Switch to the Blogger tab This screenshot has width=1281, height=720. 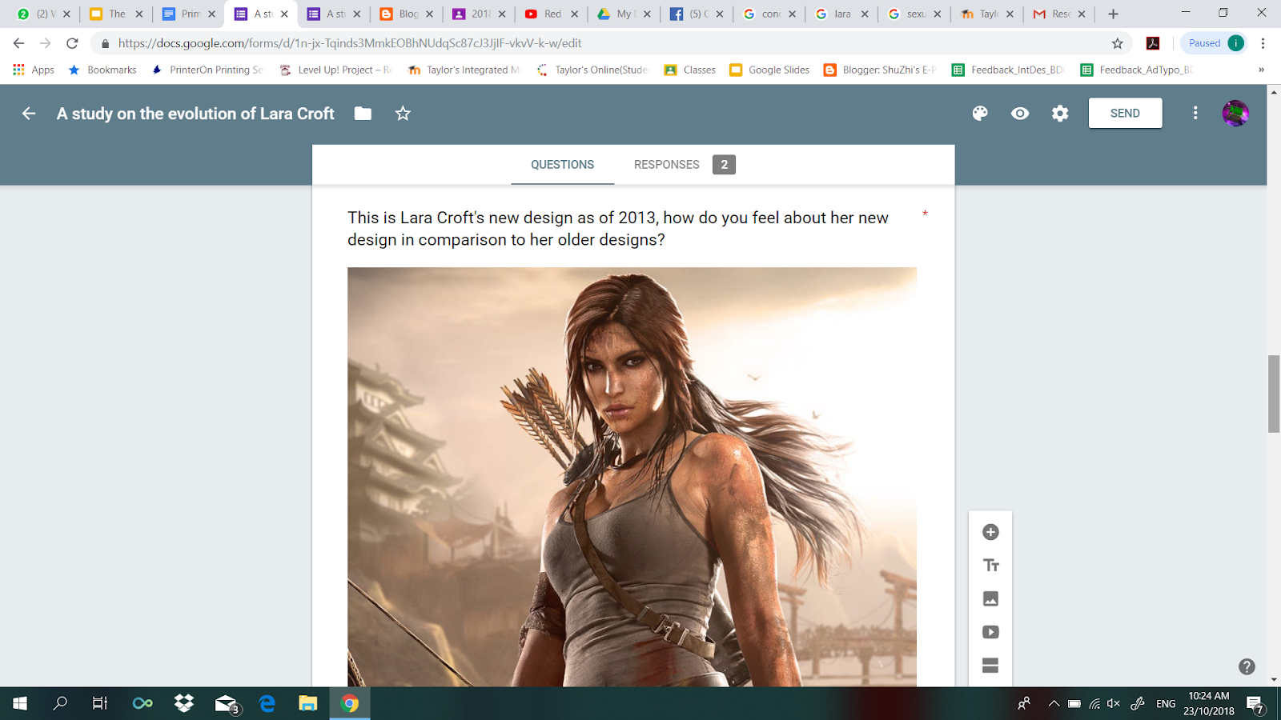407,14
